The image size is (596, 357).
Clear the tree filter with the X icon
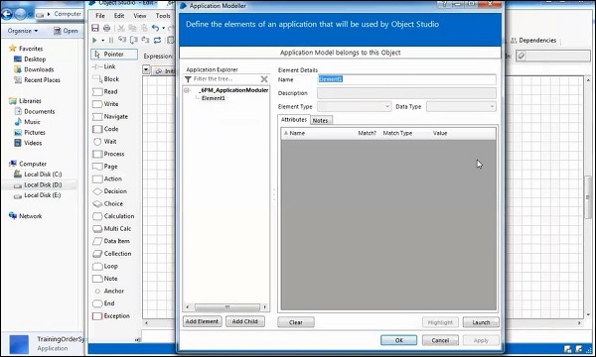tap(264, 79)
